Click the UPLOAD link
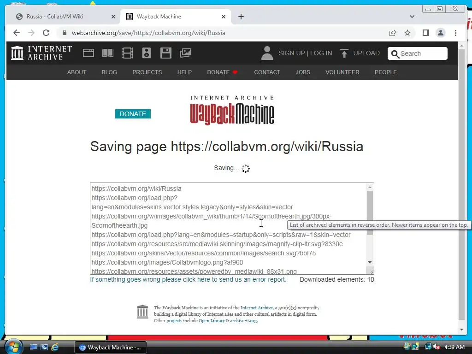Screen dimensions: 472x354 [x=366, y=53]
